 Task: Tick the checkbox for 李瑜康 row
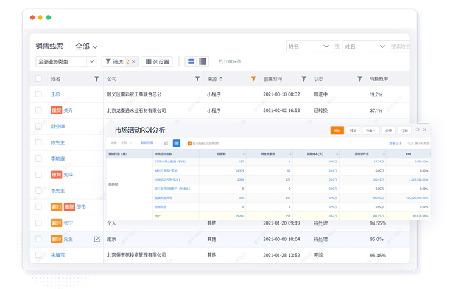coord(38,159)
